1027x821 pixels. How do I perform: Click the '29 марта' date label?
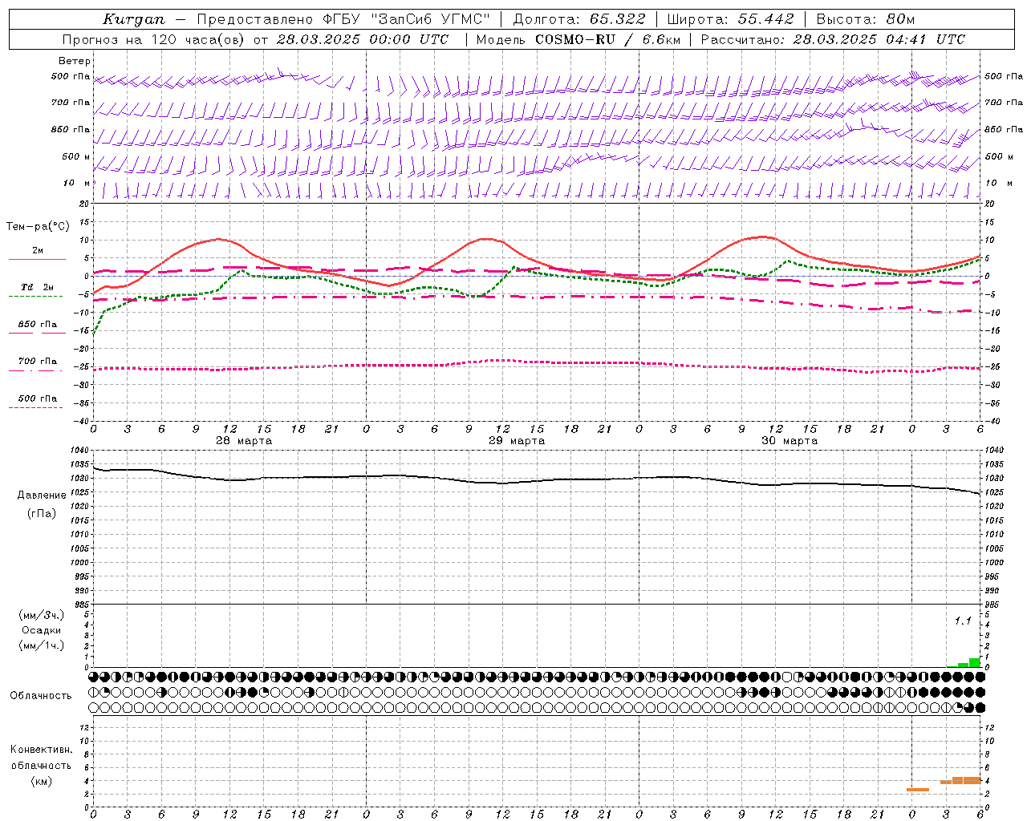pos(517,441)
